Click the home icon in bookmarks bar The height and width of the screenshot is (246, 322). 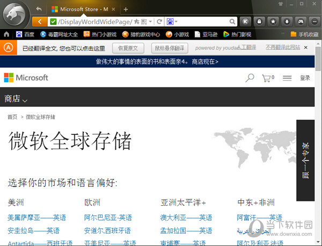point(6,34)
